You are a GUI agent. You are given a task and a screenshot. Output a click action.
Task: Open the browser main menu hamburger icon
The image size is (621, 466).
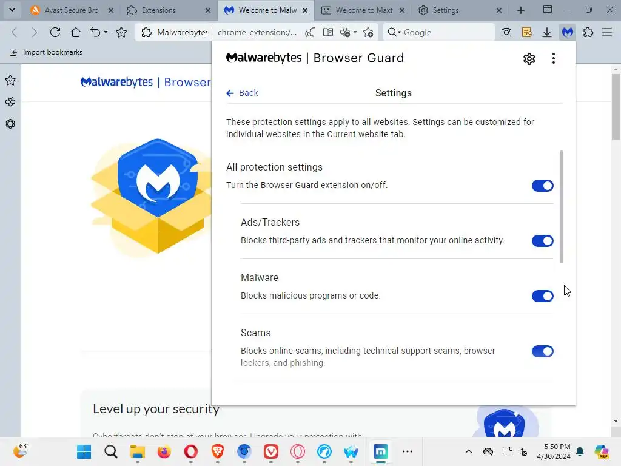[x=607, y=32]
